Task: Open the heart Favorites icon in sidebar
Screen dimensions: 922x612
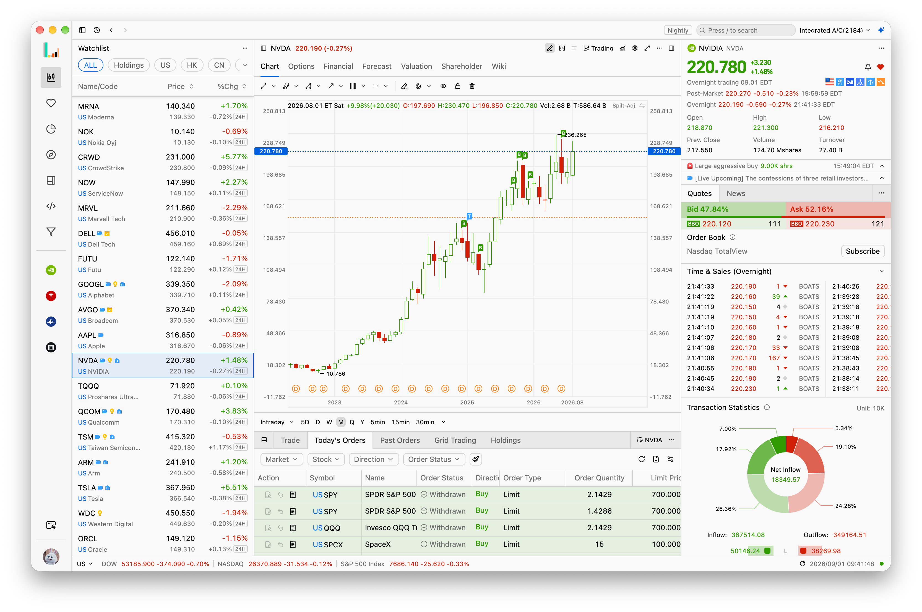Action: coord(51,103)
